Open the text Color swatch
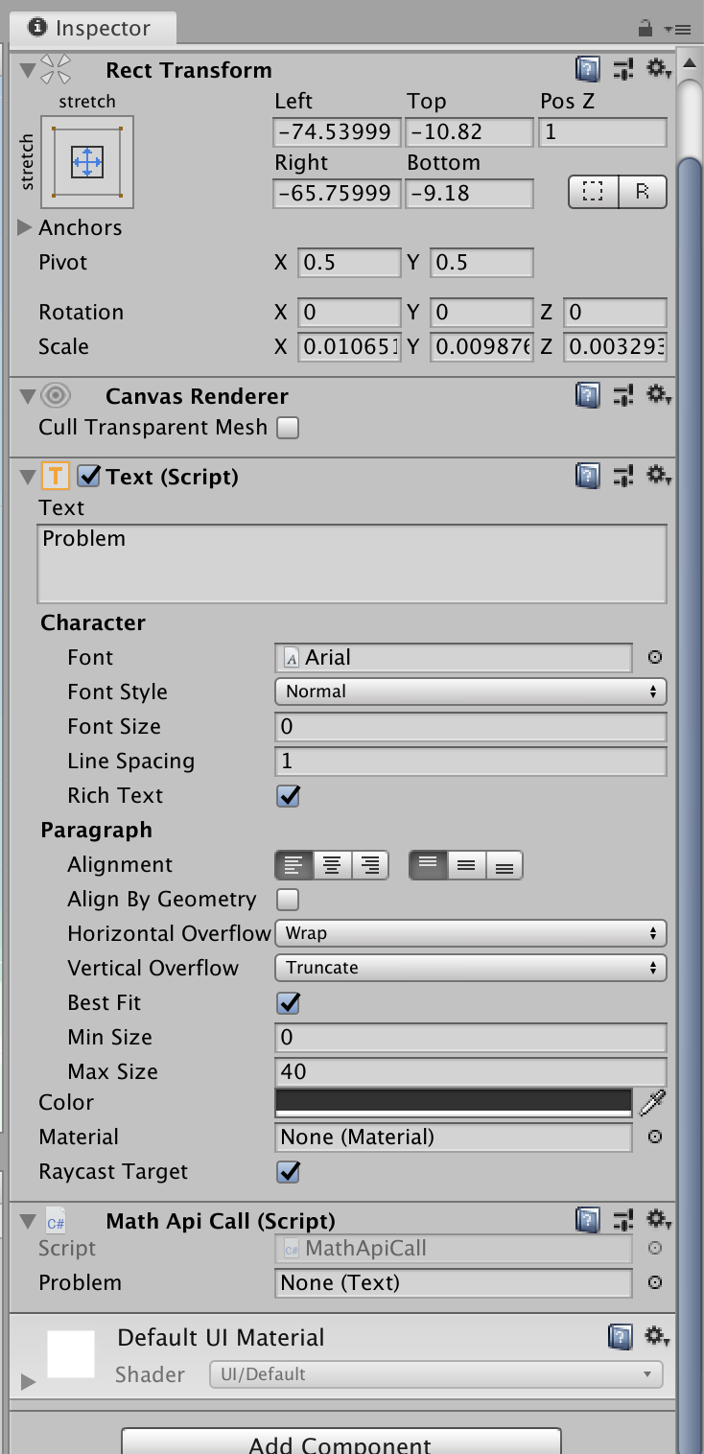The height and width of the screenshot is (1454, 704). click(x=453, y=1102)
